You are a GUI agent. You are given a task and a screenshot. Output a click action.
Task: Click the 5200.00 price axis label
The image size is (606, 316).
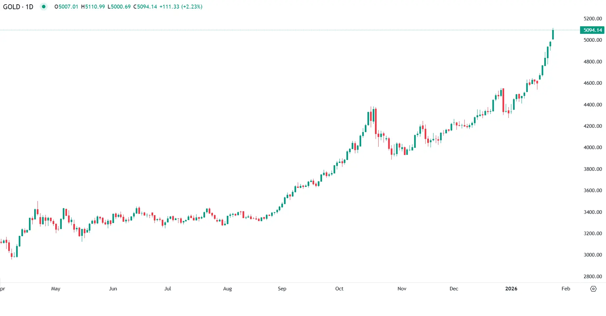pos(593,19)
